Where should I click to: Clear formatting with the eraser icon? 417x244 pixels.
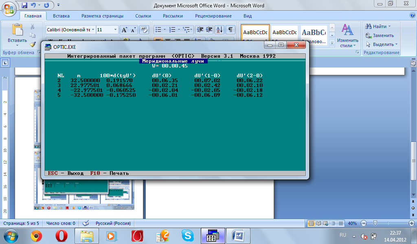[144, 30]
